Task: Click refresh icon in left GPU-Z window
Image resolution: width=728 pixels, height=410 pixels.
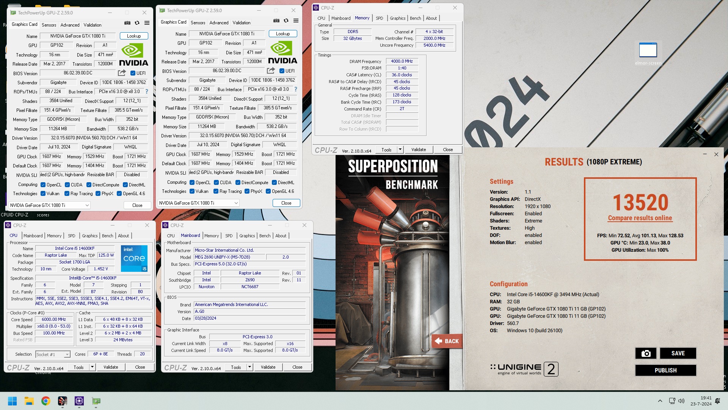Action: tap(137, 23)
